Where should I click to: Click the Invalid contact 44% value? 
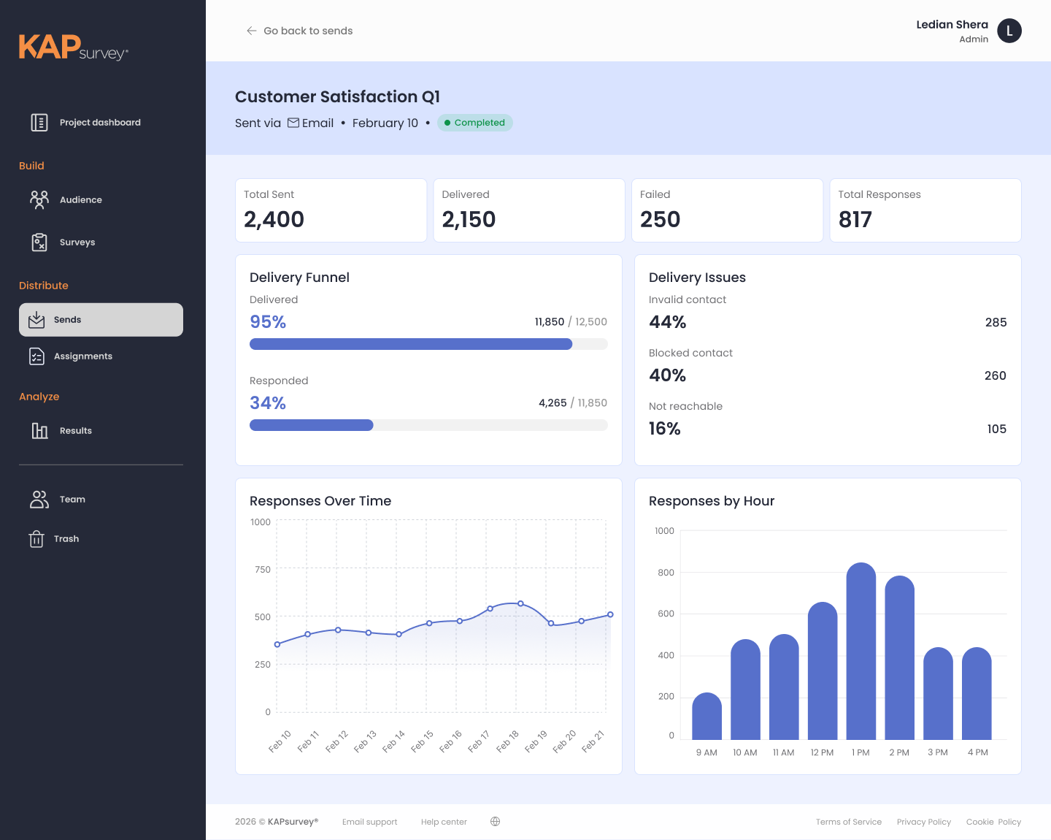(668, 322)
